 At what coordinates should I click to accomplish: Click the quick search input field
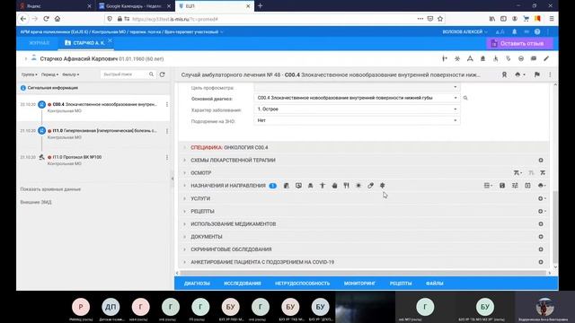point(125,74)
